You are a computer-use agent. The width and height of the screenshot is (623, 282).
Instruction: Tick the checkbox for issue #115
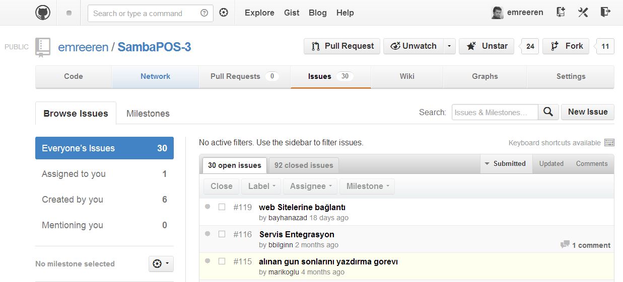222,261
